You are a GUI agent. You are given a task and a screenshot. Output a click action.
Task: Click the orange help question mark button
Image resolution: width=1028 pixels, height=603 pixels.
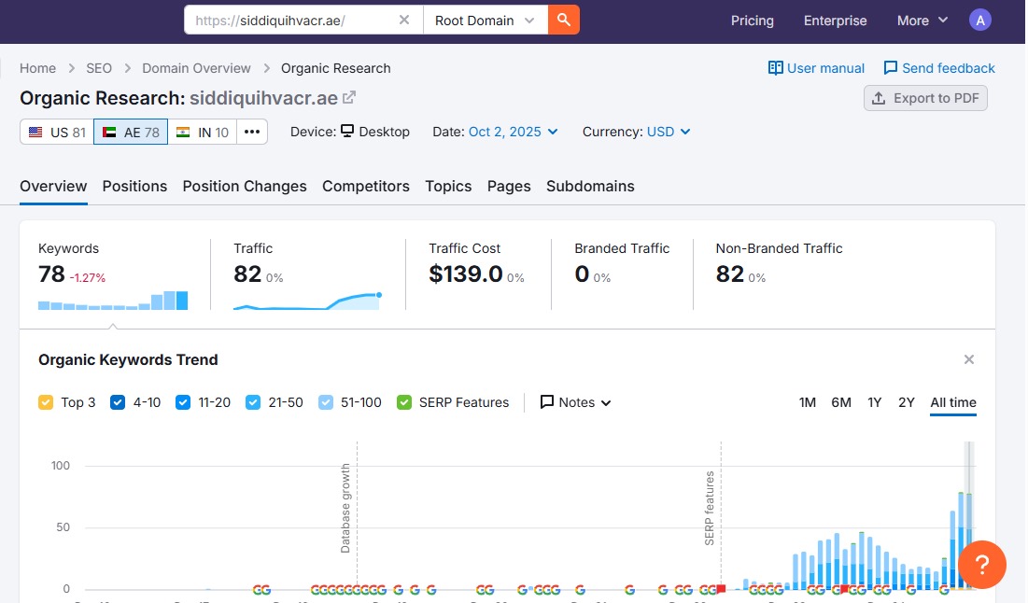[981, 564]
